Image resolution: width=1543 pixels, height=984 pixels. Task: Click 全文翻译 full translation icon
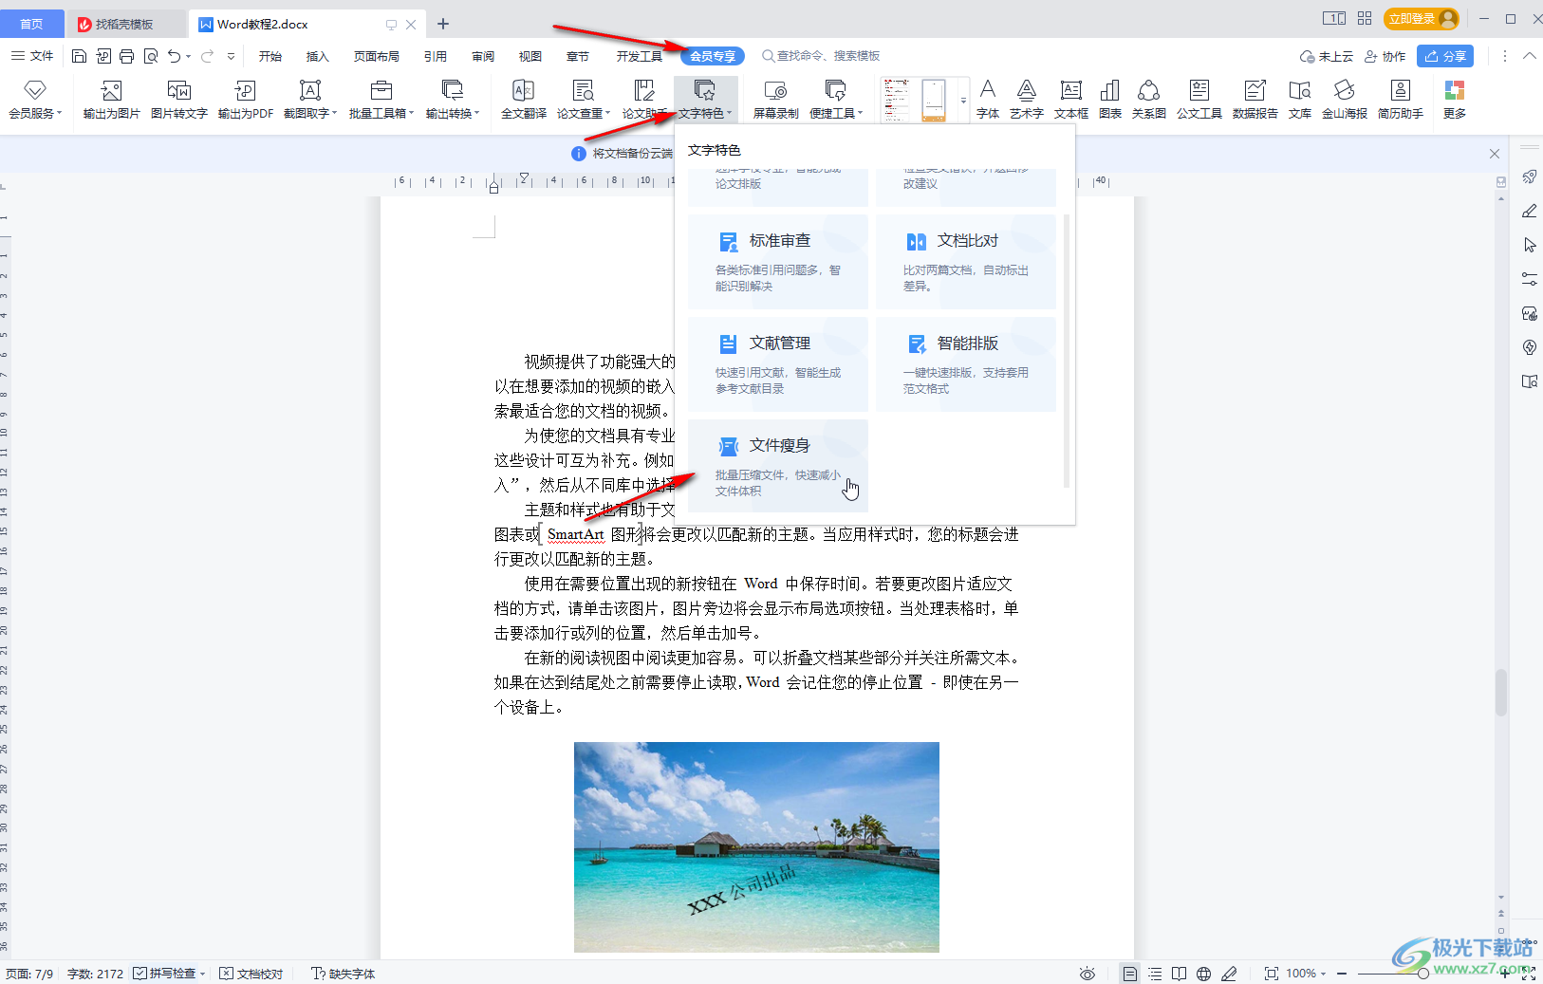click(x=523, y=99)
